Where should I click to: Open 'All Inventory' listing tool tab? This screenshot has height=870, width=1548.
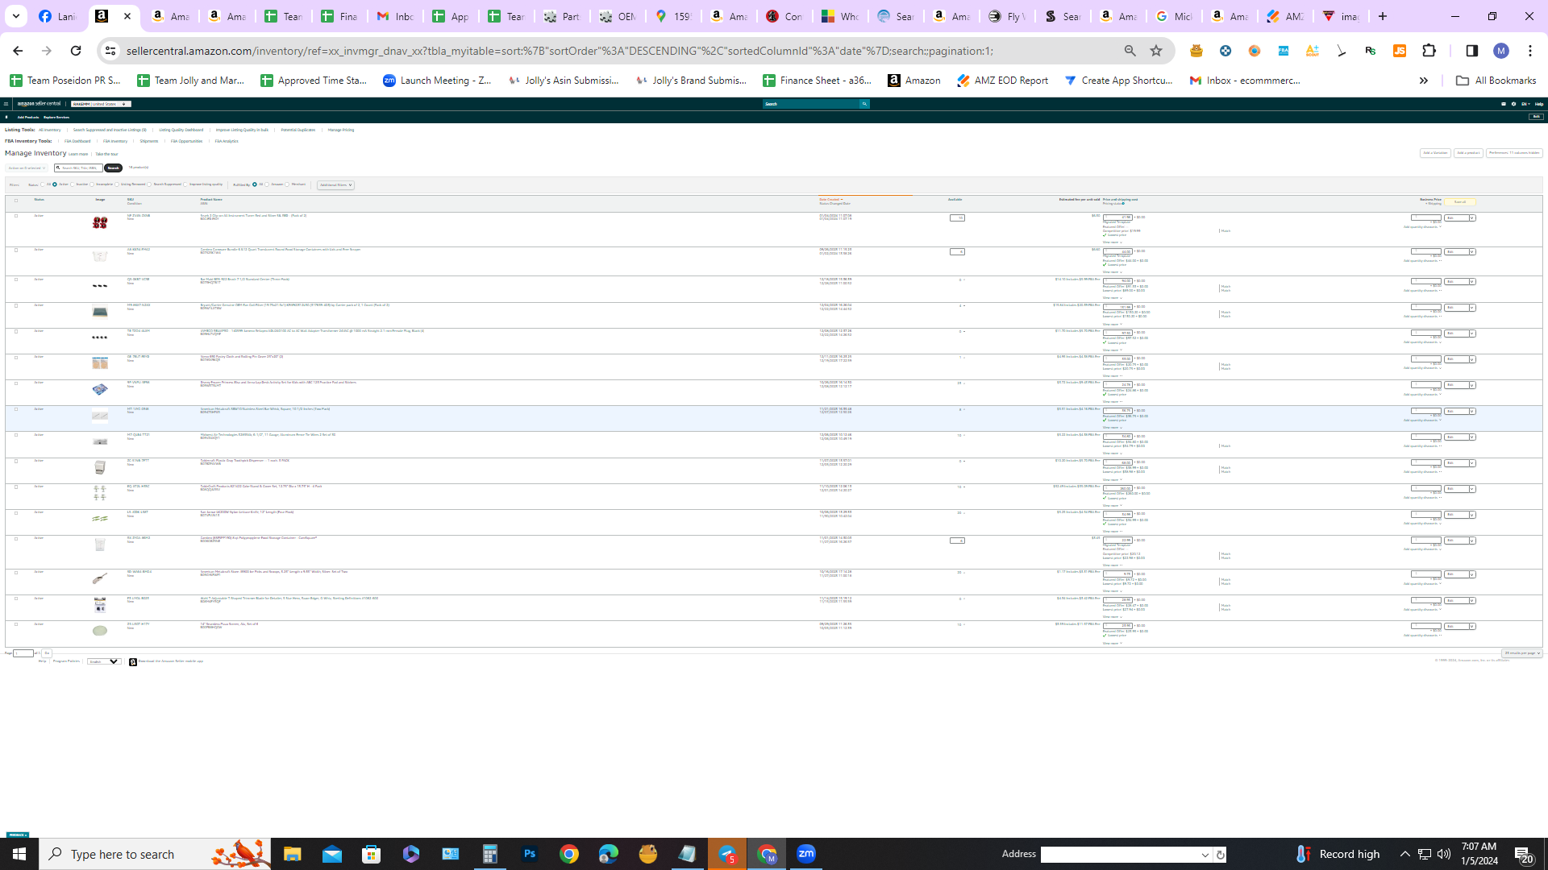coord(49,130)
